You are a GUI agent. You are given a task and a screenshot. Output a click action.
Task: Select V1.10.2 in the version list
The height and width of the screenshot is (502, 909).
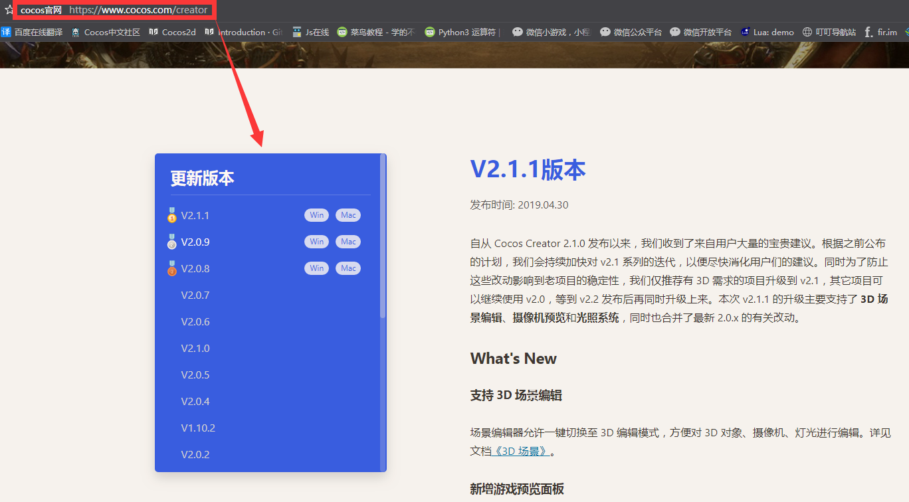tap(198, 428)
